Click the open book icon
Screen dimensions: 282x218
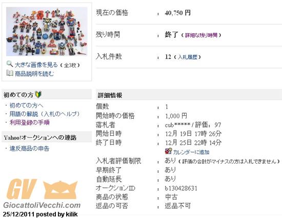coord(10,73)
